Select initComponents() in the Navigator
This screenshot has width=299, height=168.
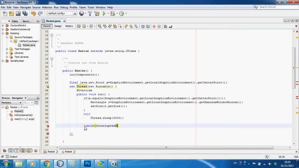pos(23,115)
